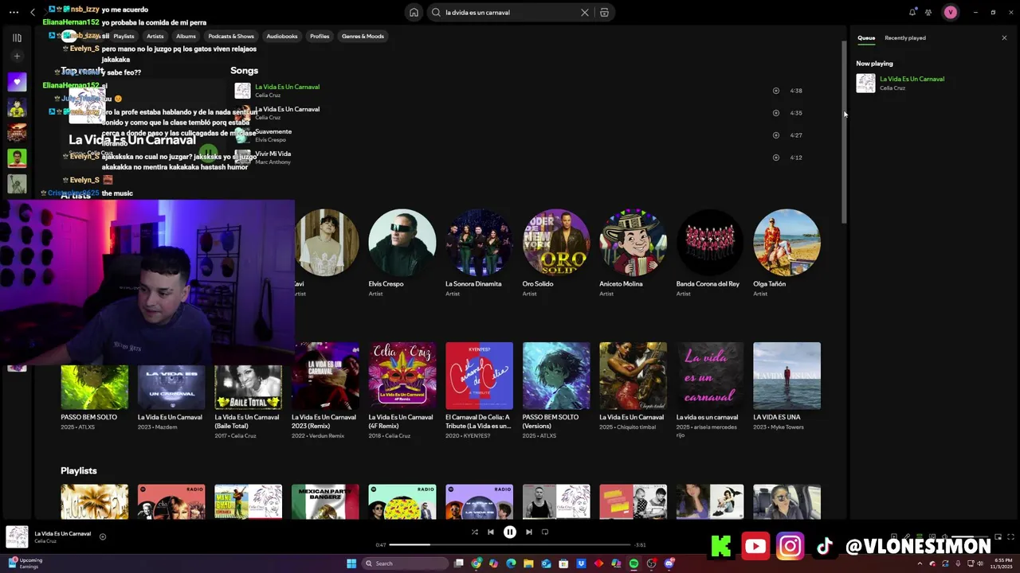Open the notifications bell
The width and height of the screenshot is (1020, 573).
[912, 12]
